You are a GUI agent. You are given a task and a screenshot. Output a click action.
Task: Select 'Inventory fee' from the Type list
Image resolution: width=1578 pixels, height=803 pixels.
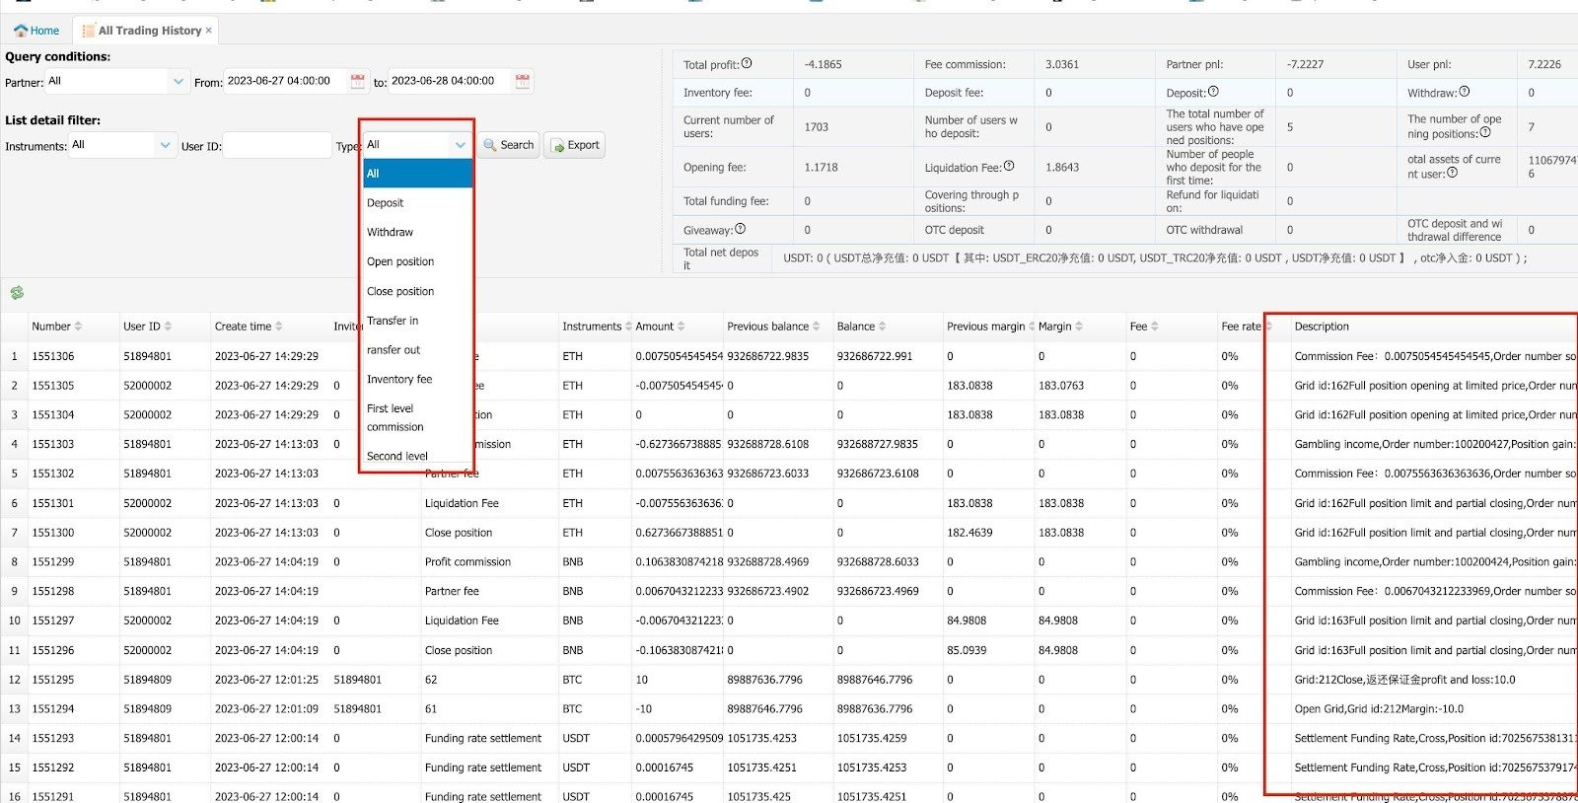pyautogui.click(x=399, y=380)
